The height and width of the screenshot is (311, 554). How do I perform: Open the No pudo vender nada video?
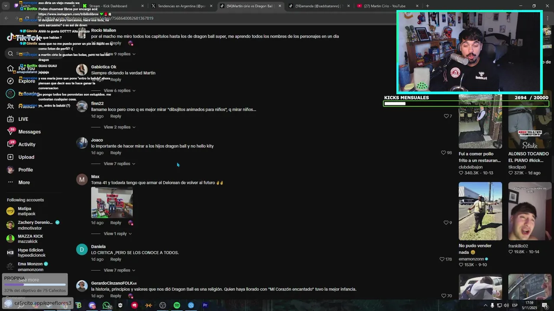pos(480,211)
